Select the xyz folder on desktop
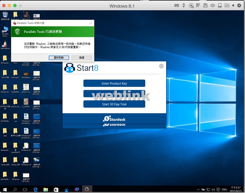 pos(16,118)
